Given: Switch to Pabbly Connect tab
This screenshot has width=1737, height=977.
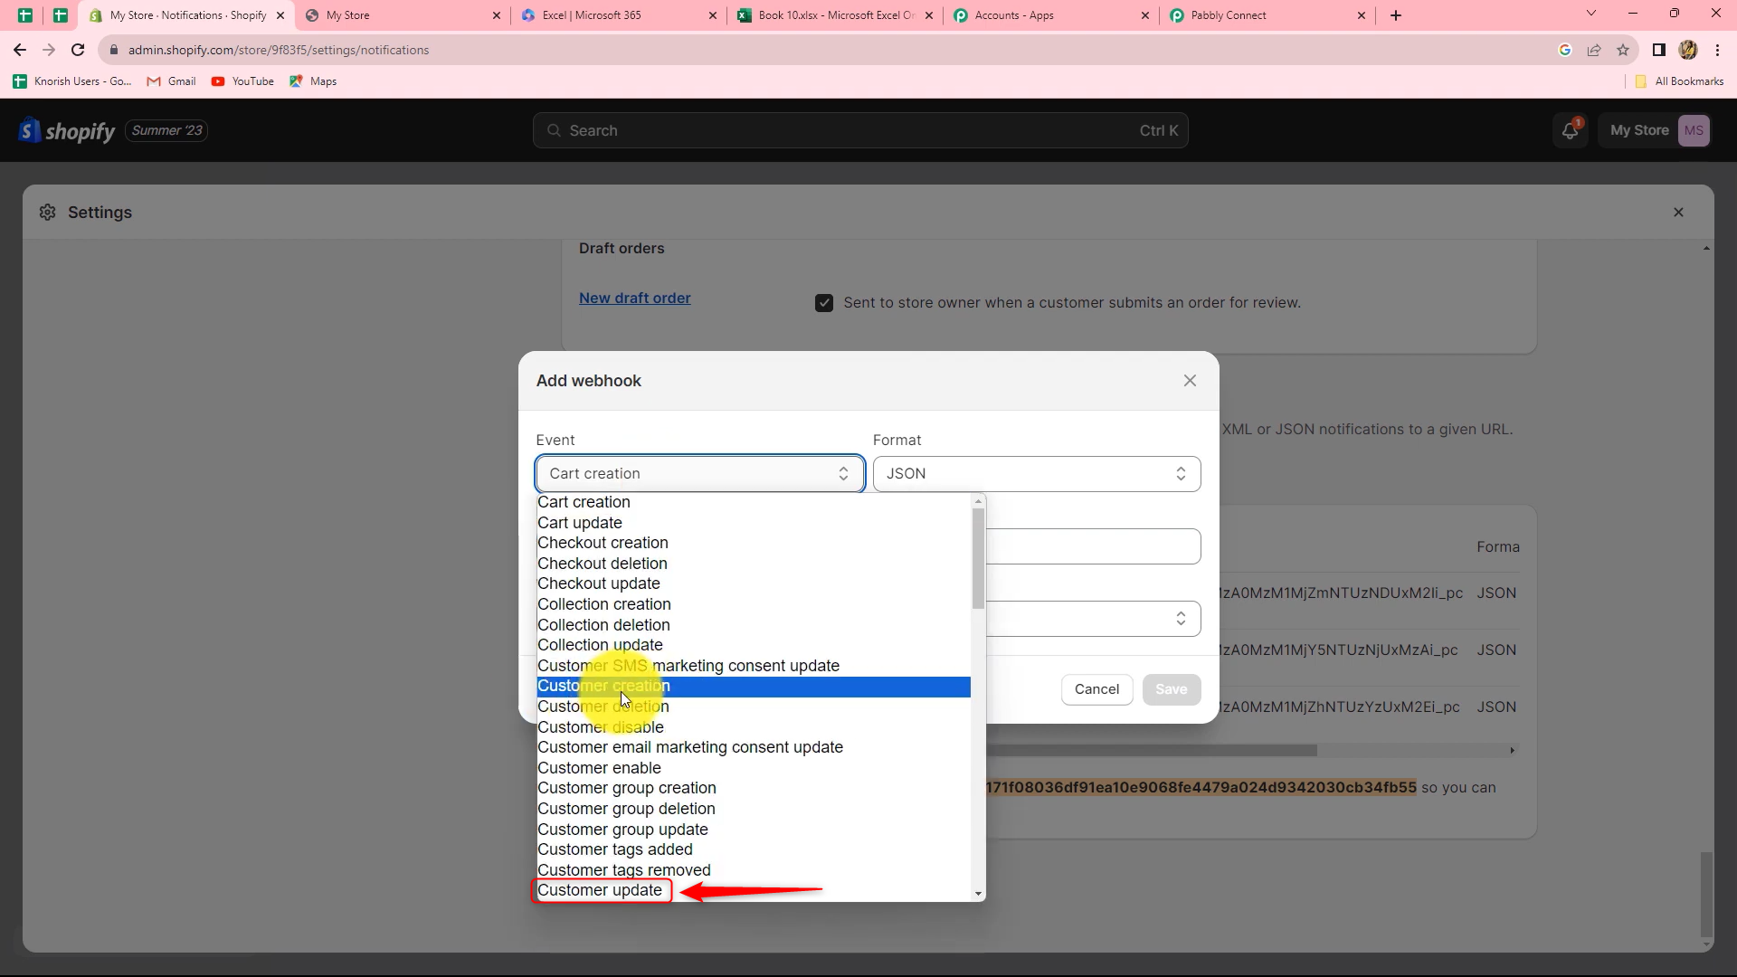Looking at the screenshot, I should (1267, 15).
